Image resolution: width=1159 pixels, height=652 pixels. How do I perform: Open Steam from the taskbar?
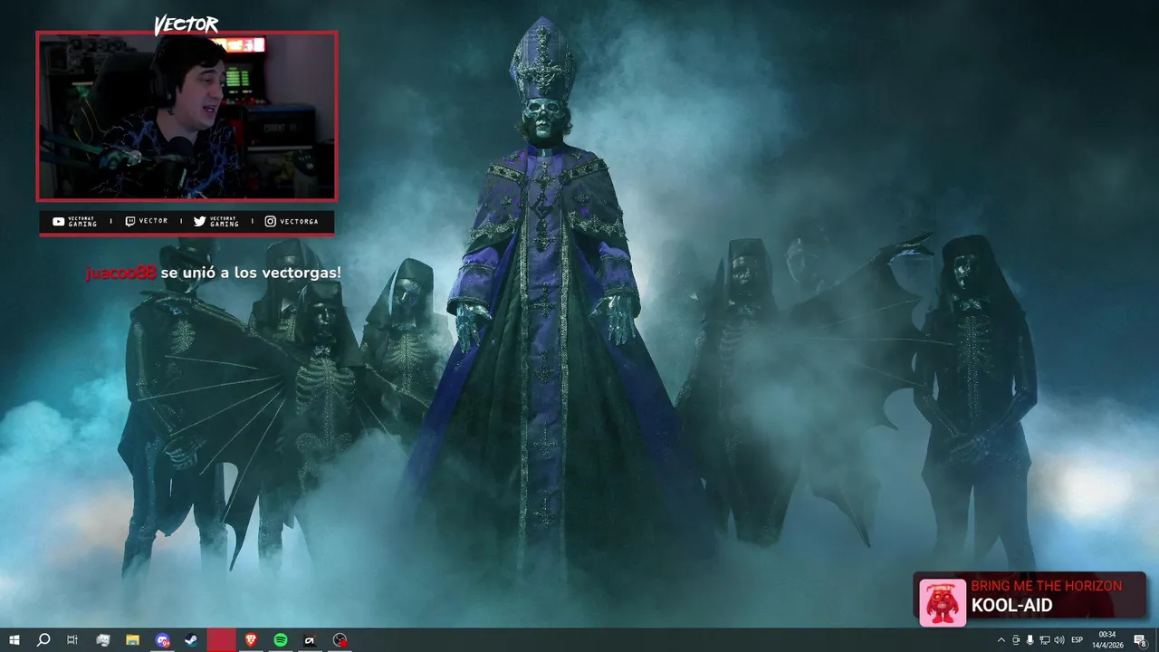(192, 640)
